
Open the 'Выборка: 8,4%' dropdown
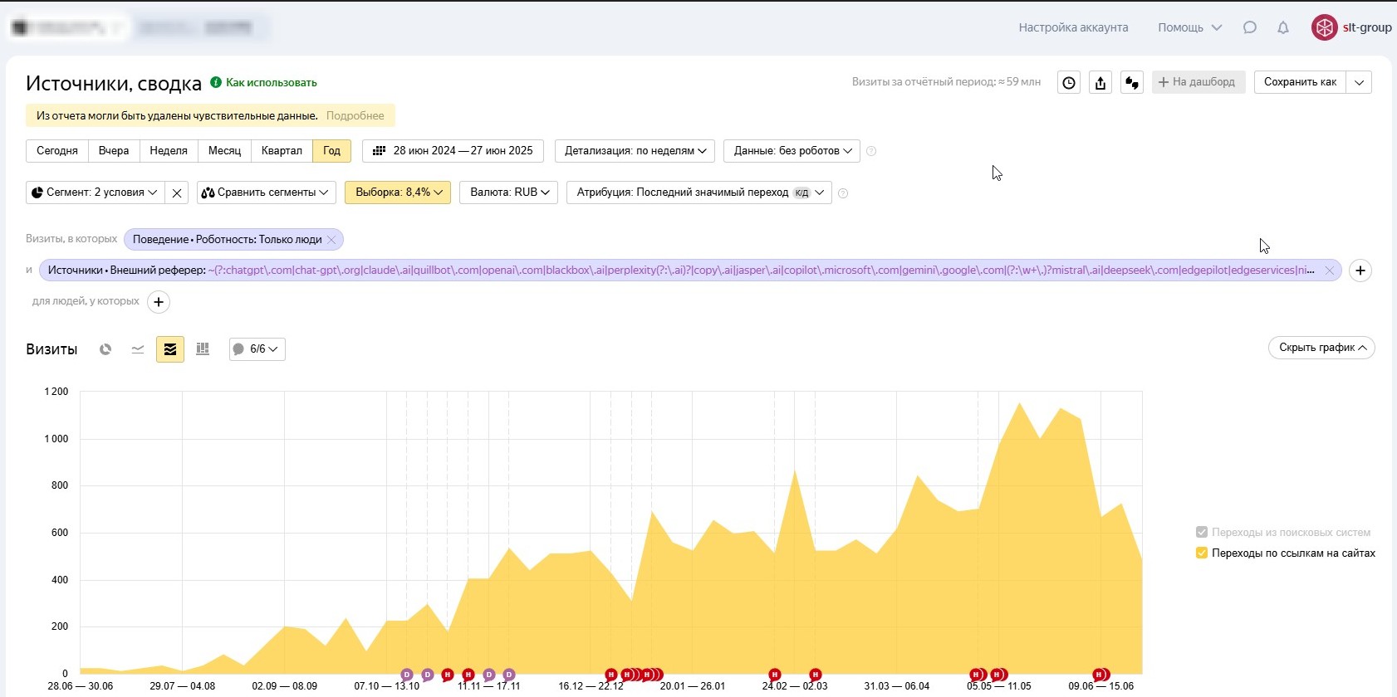point(398,193)
